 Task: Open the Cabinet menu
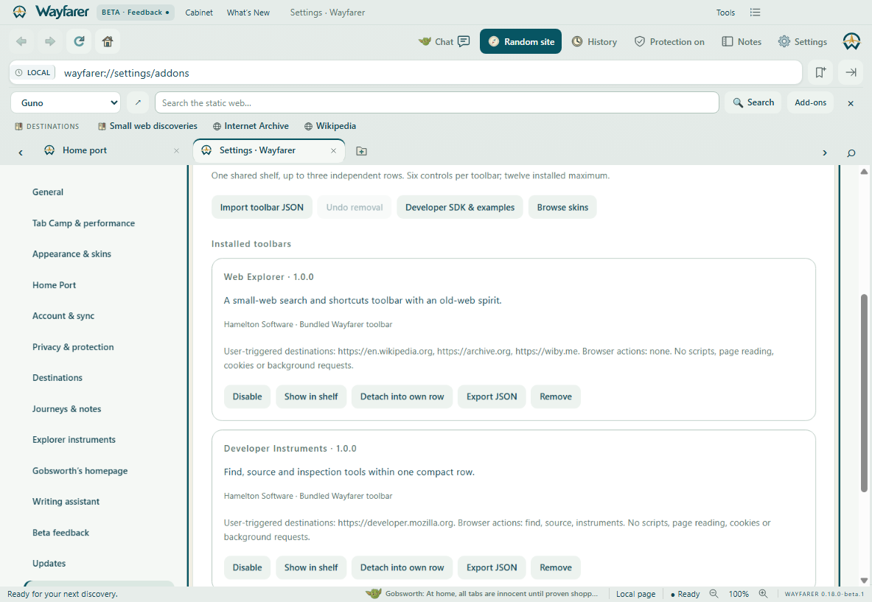198,13
